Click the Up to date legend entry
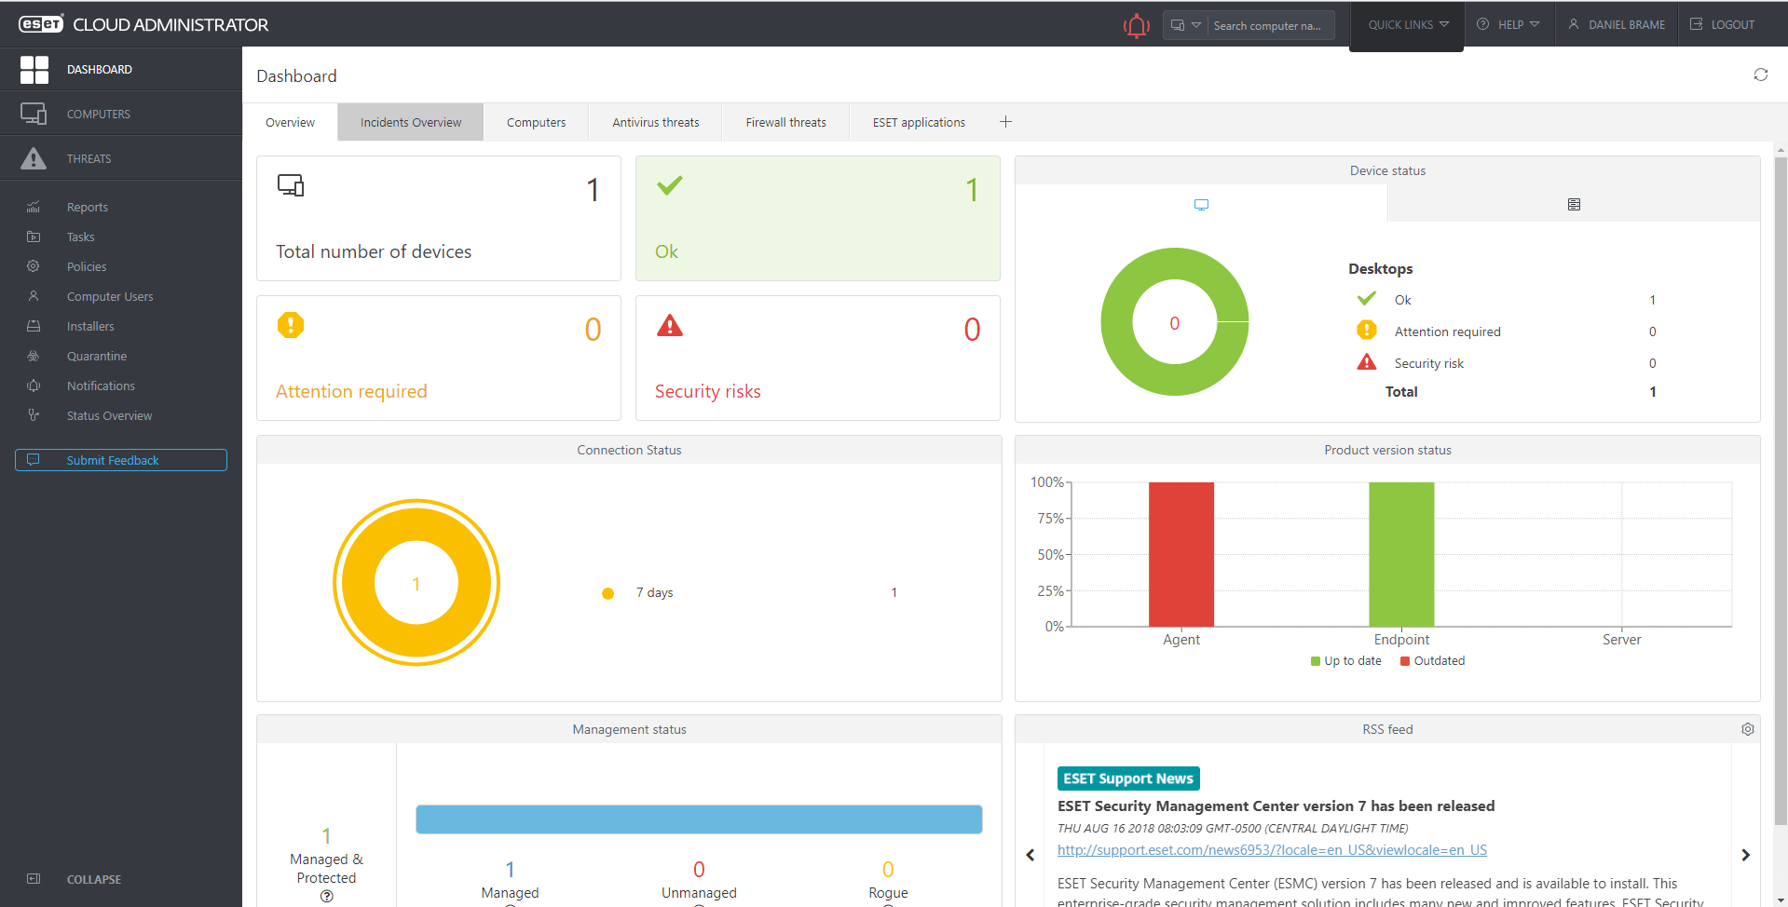Image resolution: width=1788 pixels, height=907 pixels. pos(1346,661)
